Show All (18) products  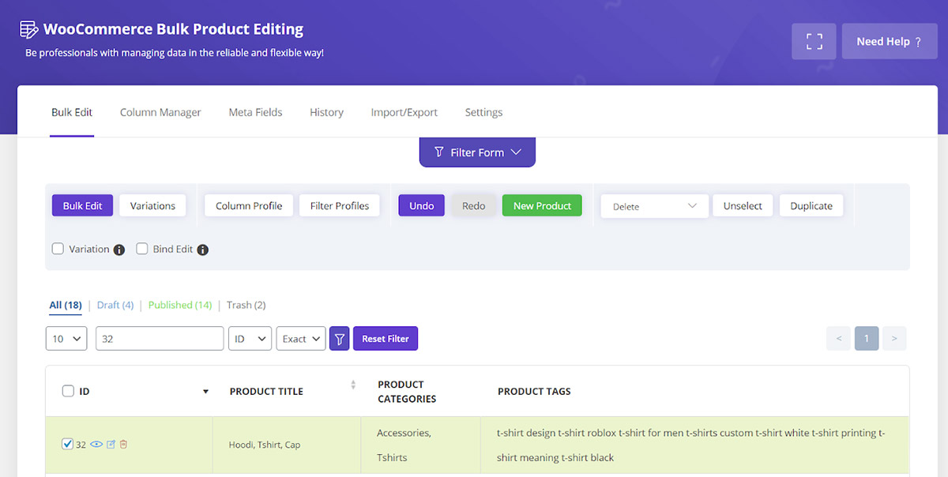pyautogui.click(x=66, y=305)
